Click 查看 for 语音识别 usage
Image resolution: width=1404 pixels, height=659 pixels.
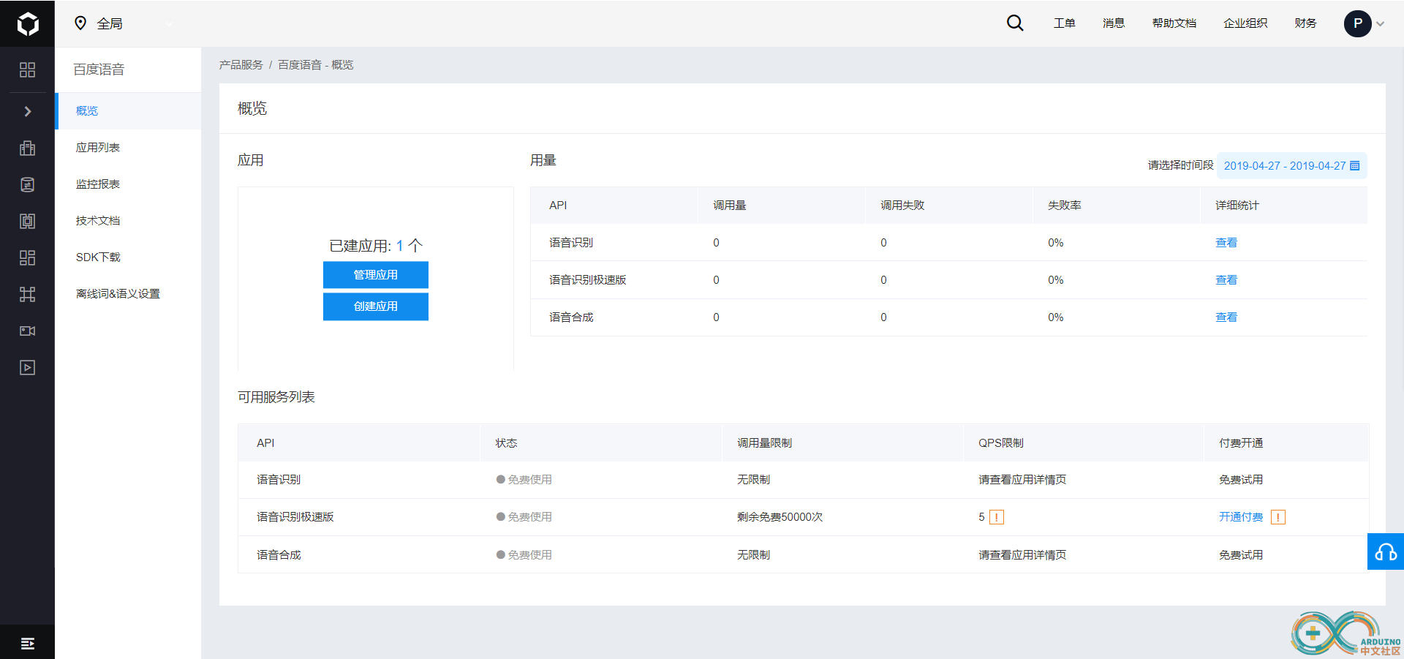pos(1226,242)
